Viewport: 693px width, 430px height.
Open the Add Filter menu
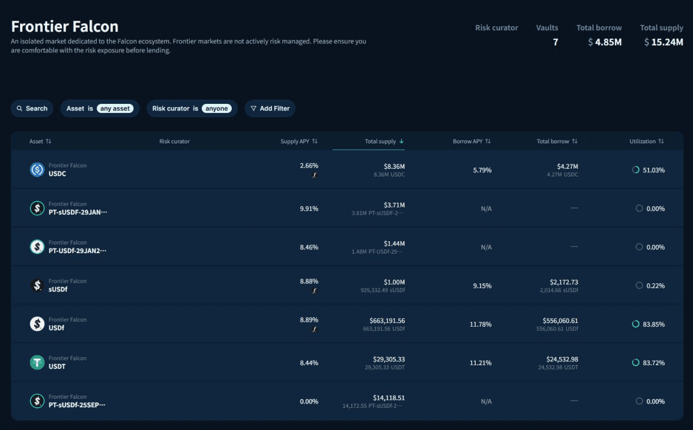pyautogui.click(x=270, y=108)
